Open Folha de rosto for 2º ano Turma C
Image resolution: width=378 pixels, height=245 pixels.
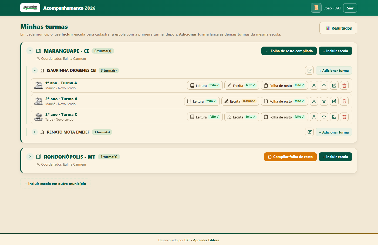coord(284,117)
